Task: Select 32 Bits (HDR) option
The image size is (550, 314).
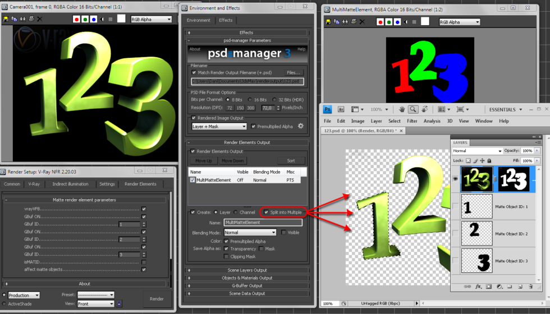Action: pos(274,100)
